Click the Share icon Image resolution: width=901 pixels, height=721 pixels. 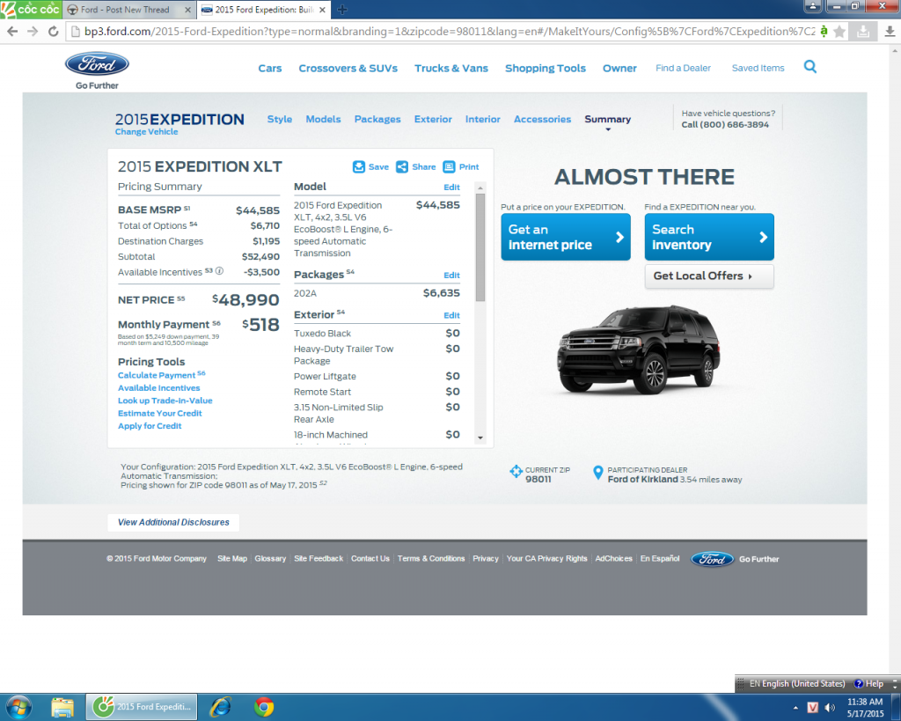[x=402, y=166]
